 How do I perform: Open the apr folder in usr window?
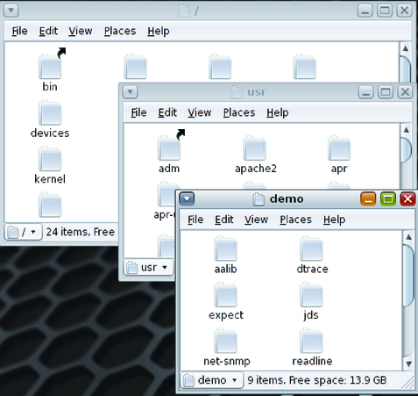tap(339, 148)
